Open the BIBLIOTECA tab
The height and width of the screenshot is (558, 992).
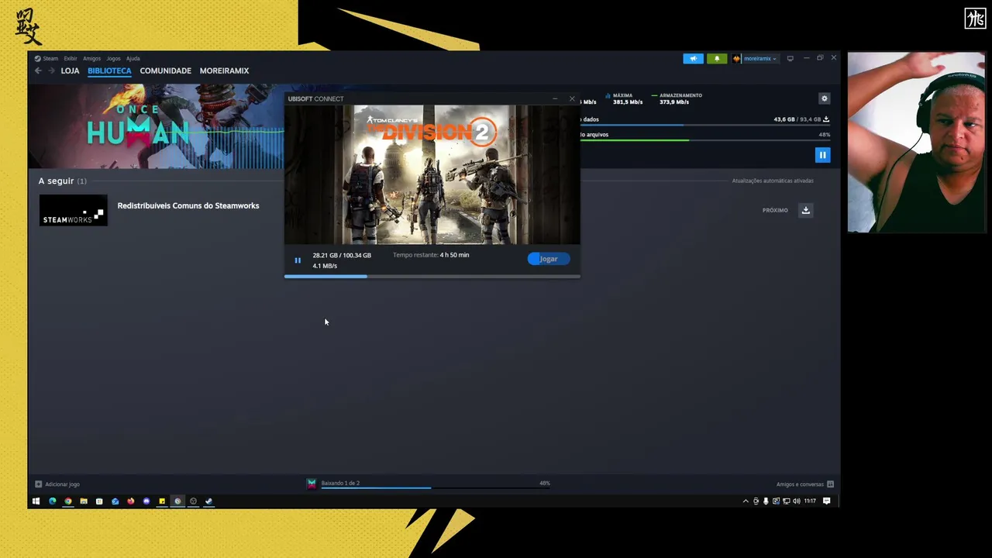click(x=109, y=71)
